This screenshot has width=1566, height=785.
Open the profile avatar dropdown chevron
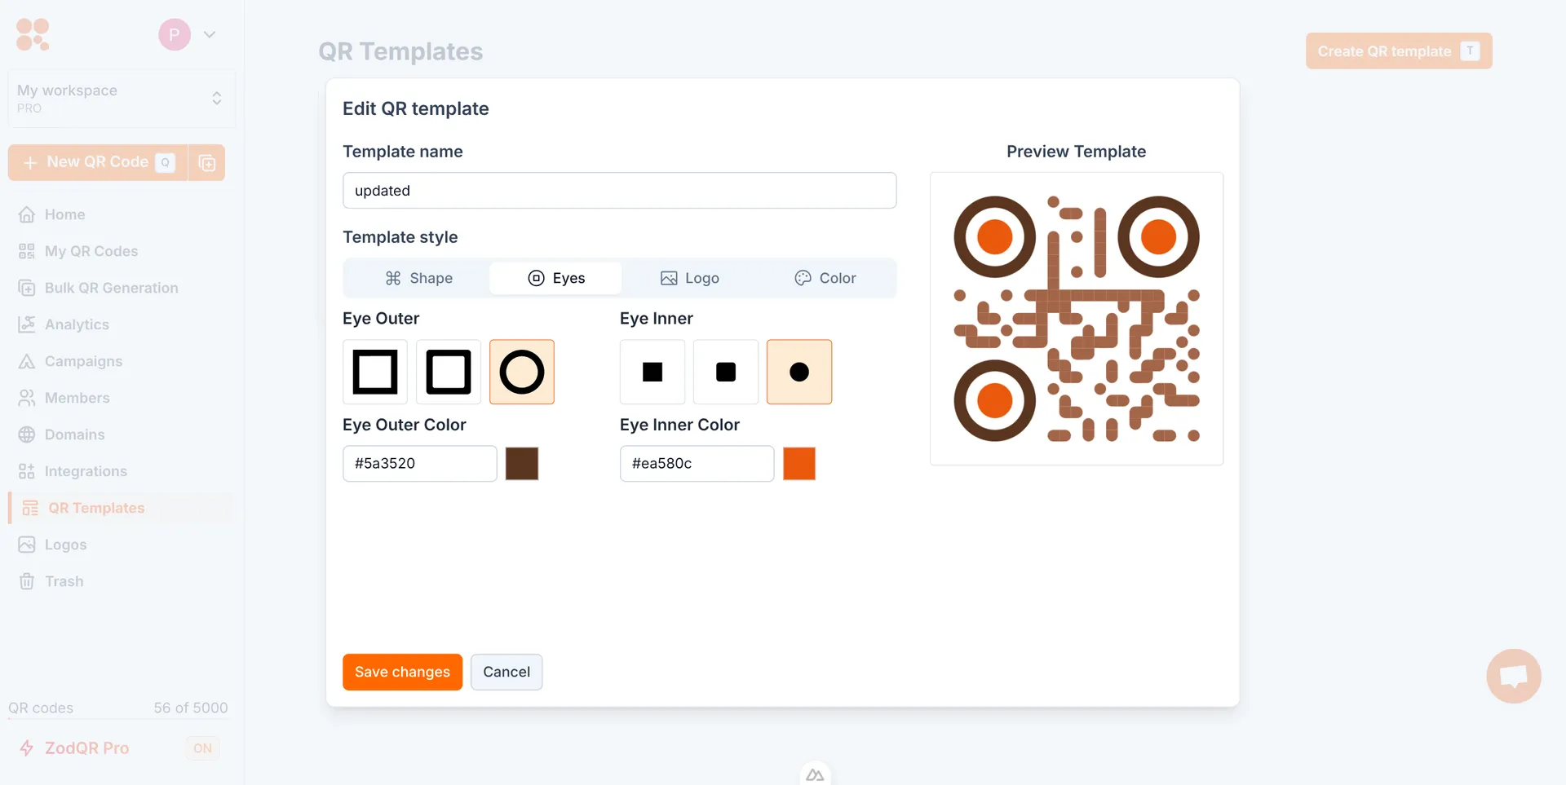(x=210, y=34)
